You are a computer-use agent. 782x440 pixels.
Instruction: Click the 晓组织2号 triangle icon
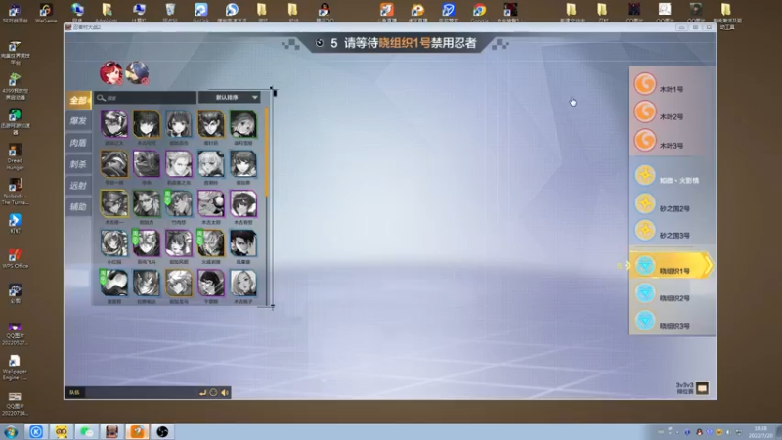tap(645, 293)
